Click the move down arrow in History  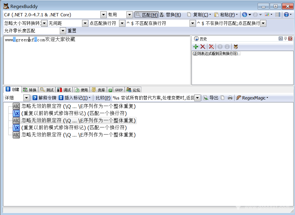[x=227, y=47]
